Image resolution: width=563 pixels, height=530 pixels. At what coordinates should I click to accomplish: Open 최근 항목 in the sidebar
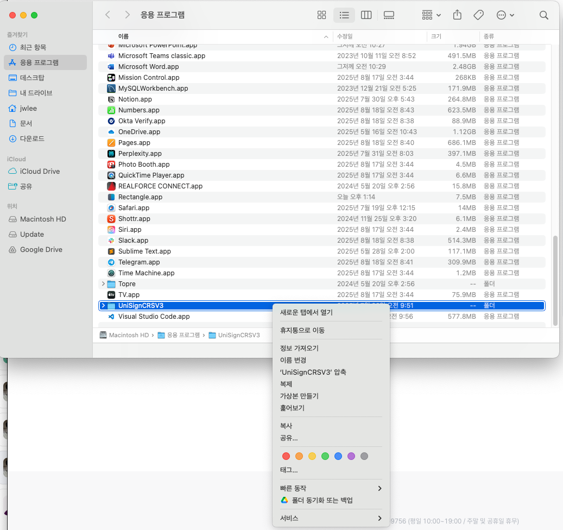click(x=45, y=47)
